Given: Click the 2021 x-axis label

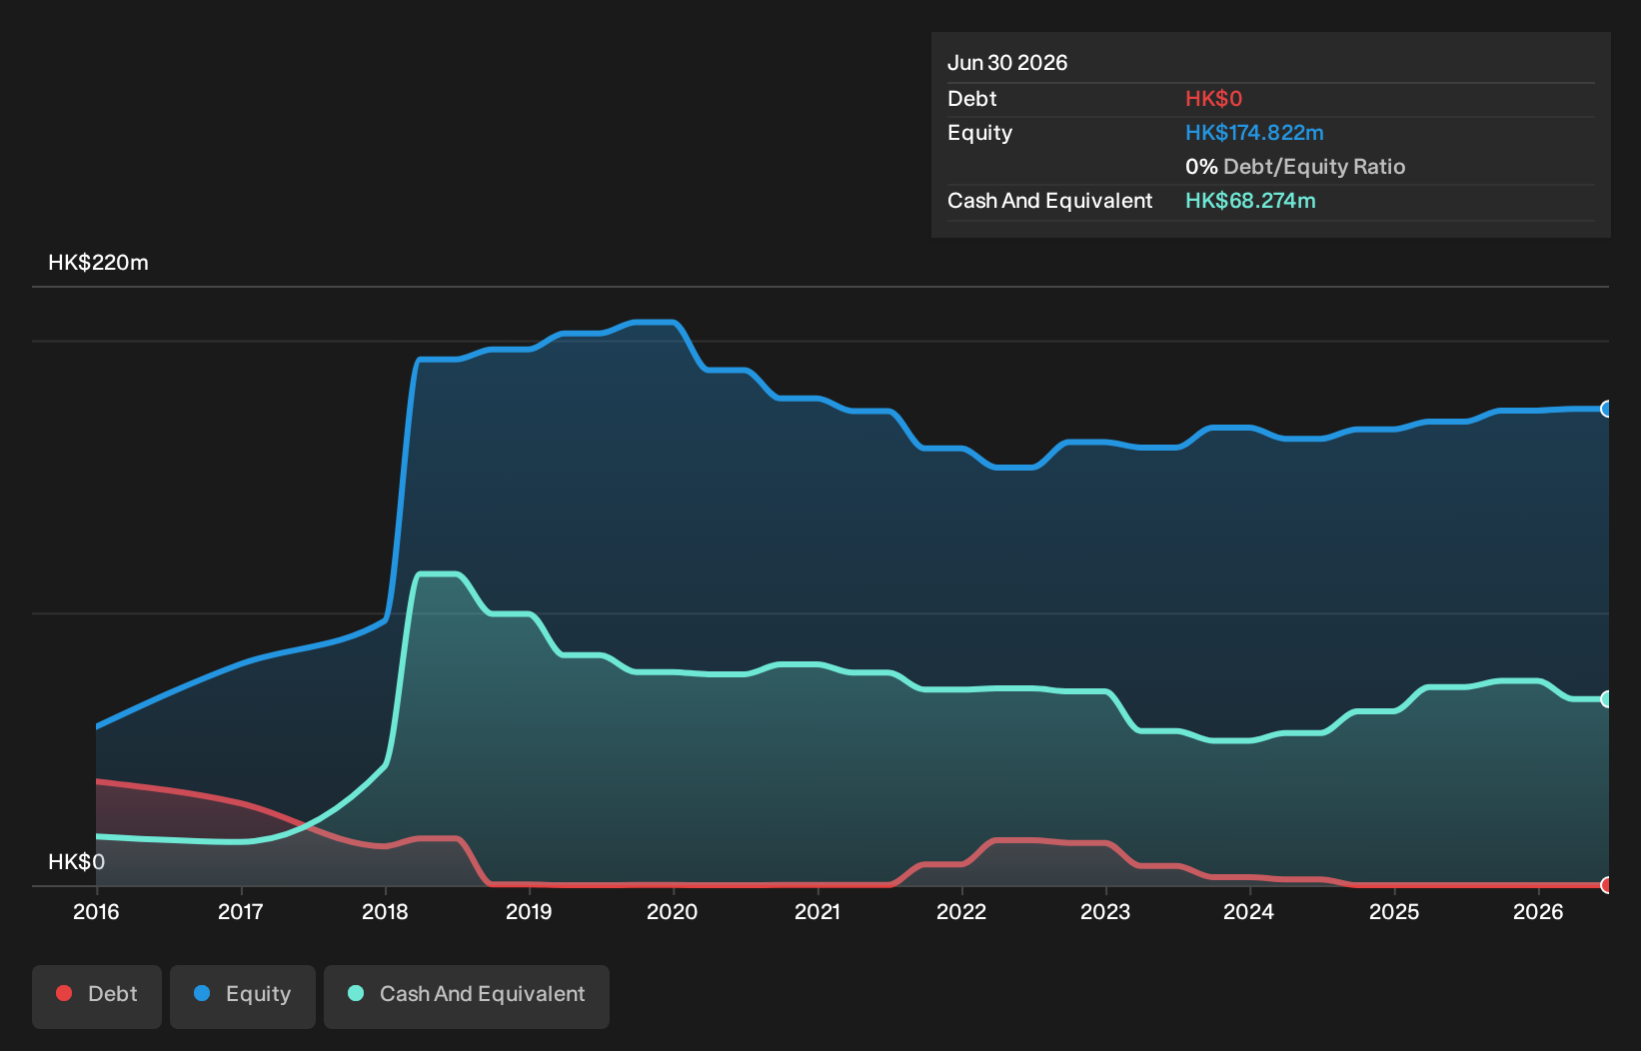Looking at the screenshot, I should 818,912.
